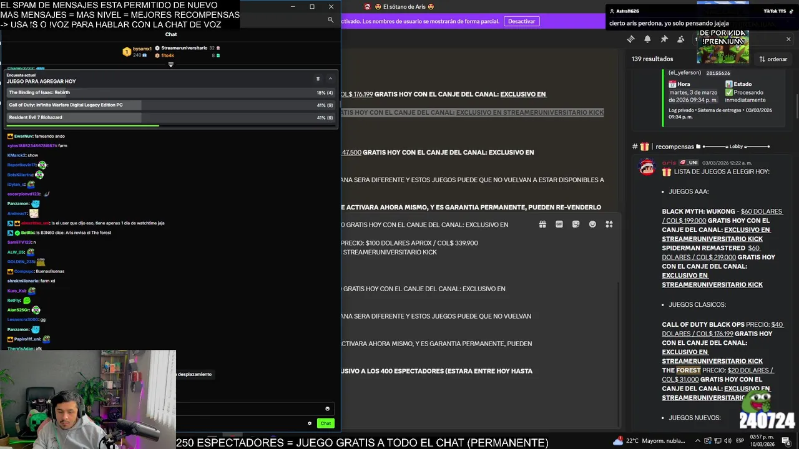
Task: Click BotRix bot username in chat
Action: click(x=27, y=233)
